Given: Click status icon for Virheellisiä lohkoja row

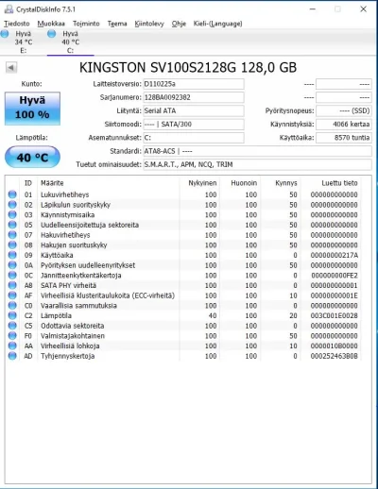Looking at the screenshot, I should tap(12, 346).
